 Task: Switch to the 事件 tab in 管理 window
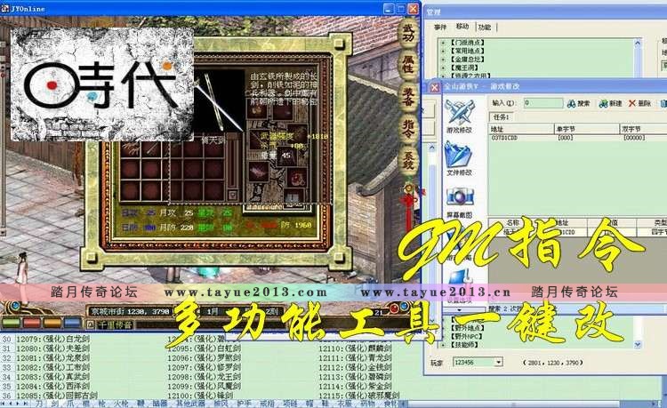tap(440, 27)
